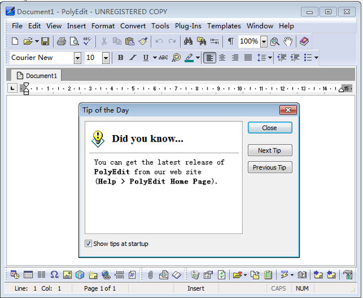Screen dimensions: 363x298
Task: Click the Next Tip button
Action: 270,150
